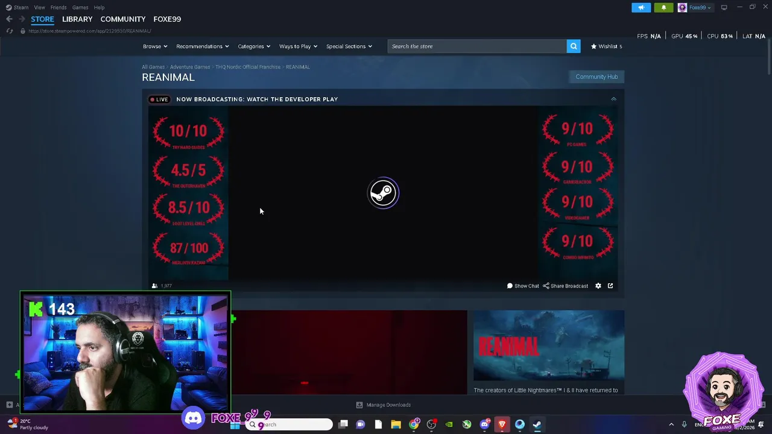Expand the Ways to Play dropdown
Image resolution: width=772 pixels, height=434 pixels.
click(298, 46)
